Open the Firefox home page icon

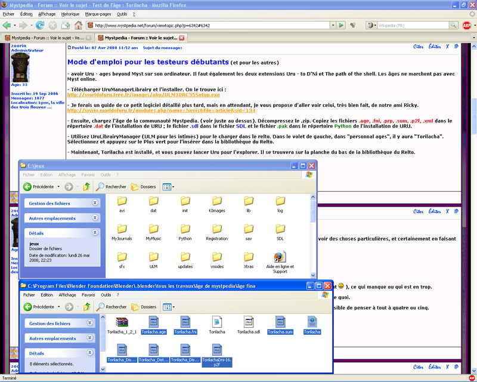tap(78, 25)
